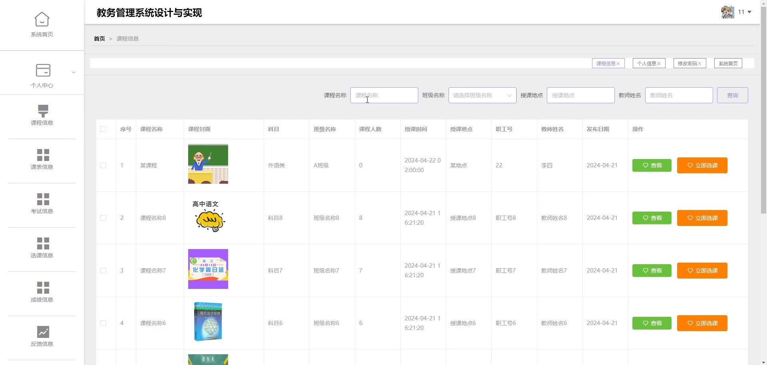Open the 系统首页 home icon in sidebar
Viewport: 767px width, 365px height.
coord(42,19)
